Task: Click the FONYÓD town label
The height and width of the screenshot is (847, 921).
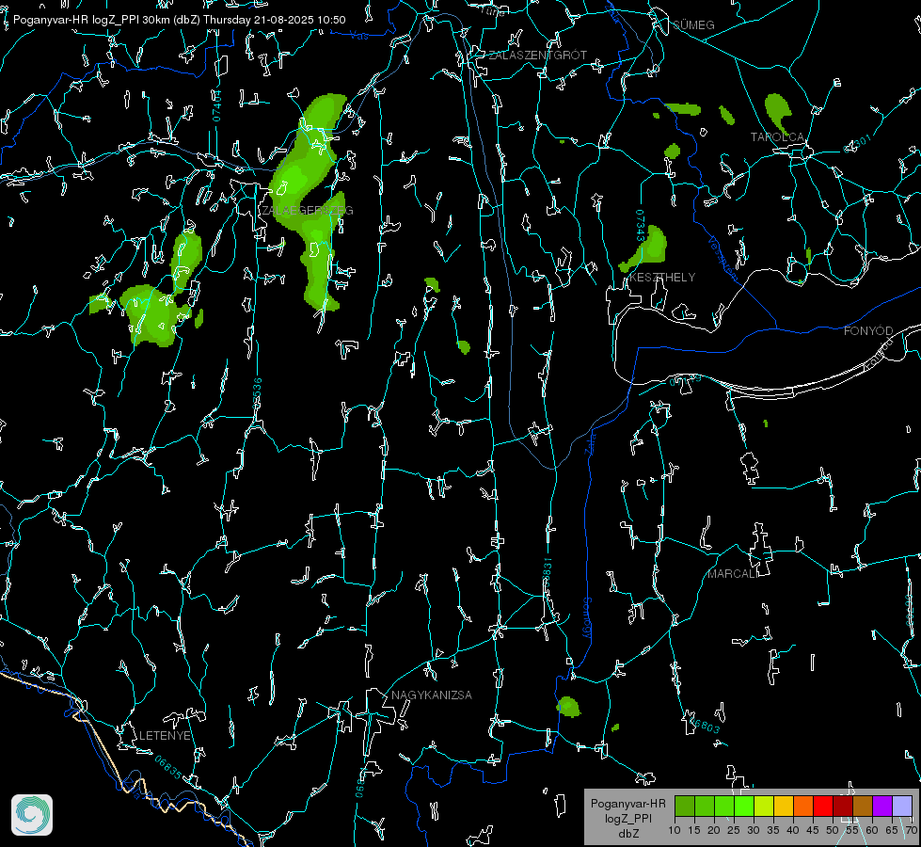Action: click(868, 331)
